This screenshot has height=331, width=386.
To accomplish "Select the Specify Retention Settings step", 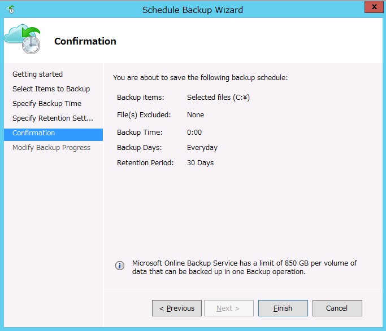I will coord(53,118).
